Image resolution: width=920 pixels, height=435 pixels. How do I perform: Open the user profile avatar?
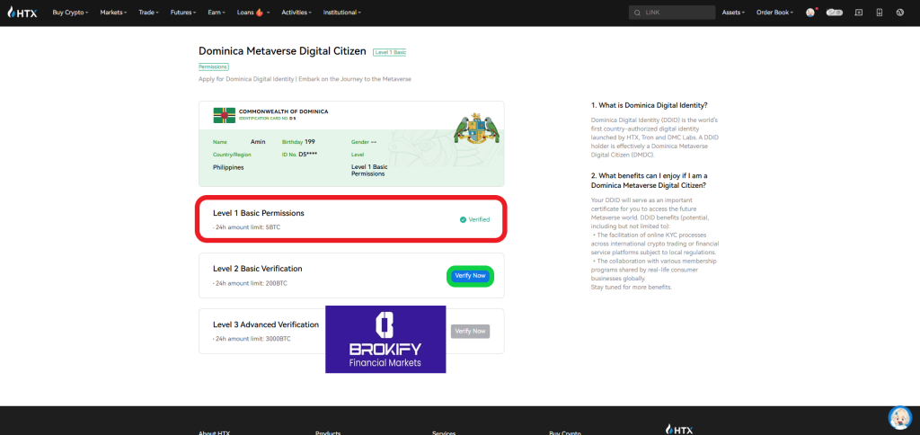pyautogui.click(x=810, y=13)
